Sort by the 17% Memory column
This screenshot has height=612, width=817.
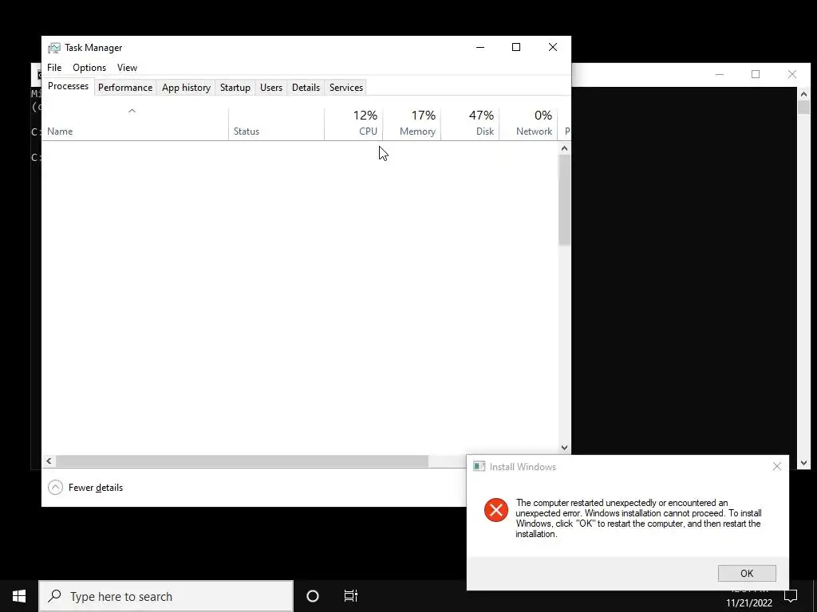412,124
